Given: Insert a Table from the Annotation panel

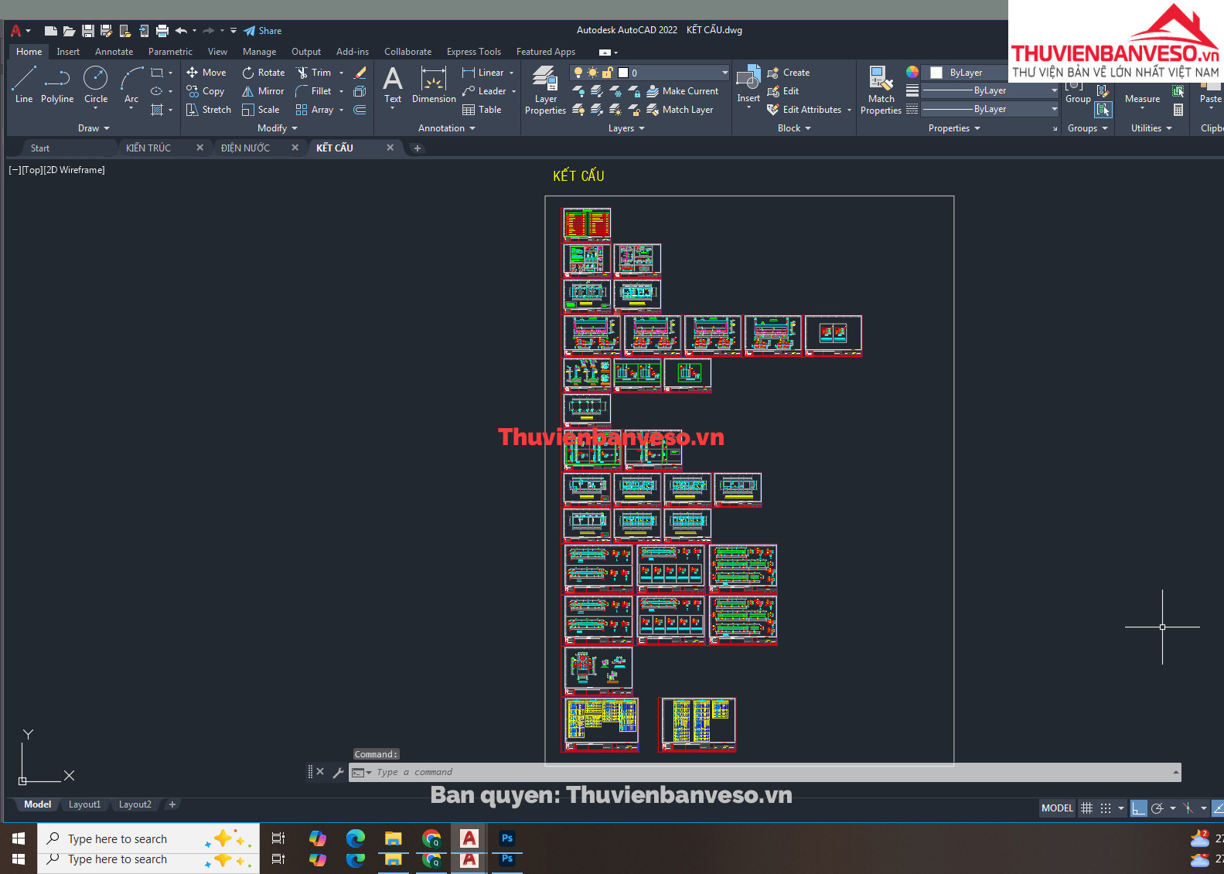Looking at the screenshot, I should pos(482,110).
